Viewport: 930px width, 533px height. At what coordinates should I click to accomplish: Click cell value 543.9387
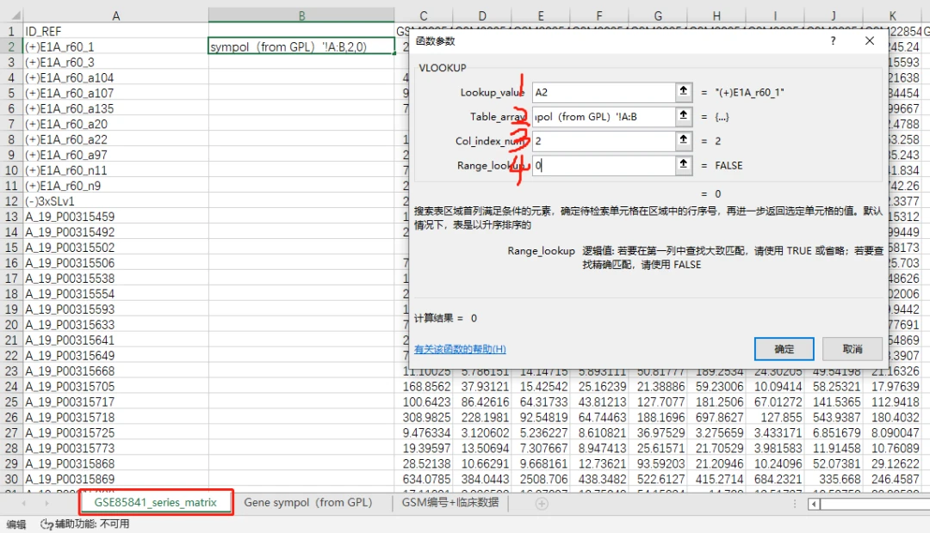click(834, 417)
